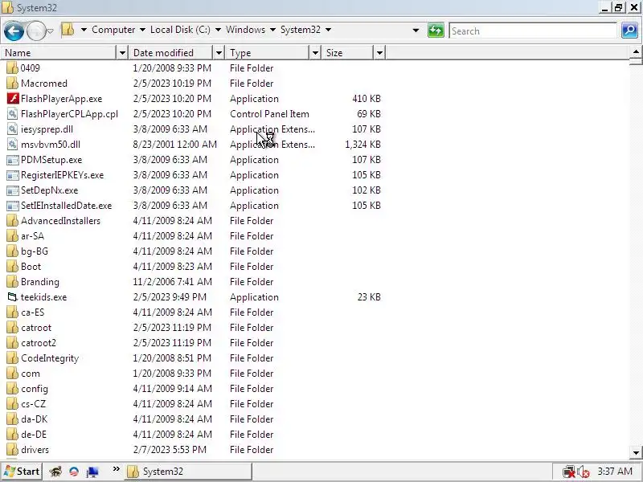Expand the quick launch chevron on taskbar

[x=116, y=469]
